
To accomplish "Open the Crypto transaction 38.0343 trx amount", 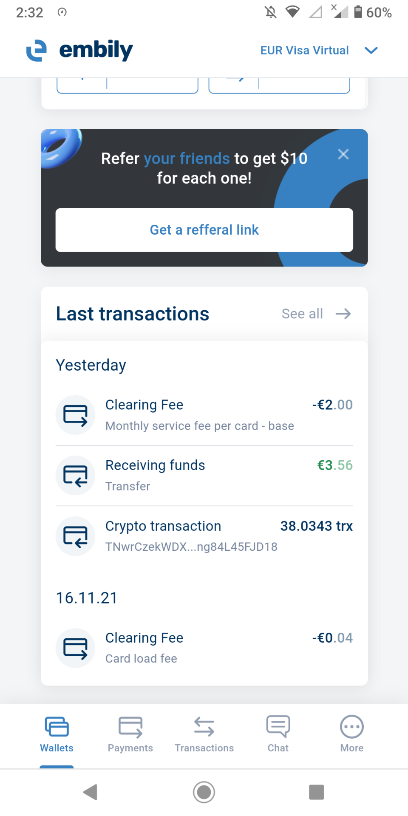I will pos(316,526).
